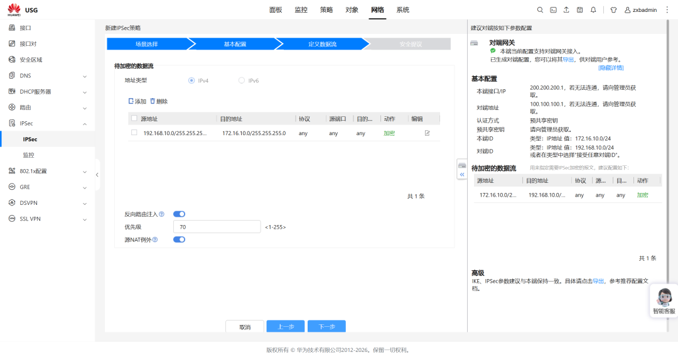The image size is (678, 357).
Task: Click the 上一步 button
Action: coord(286,326)
